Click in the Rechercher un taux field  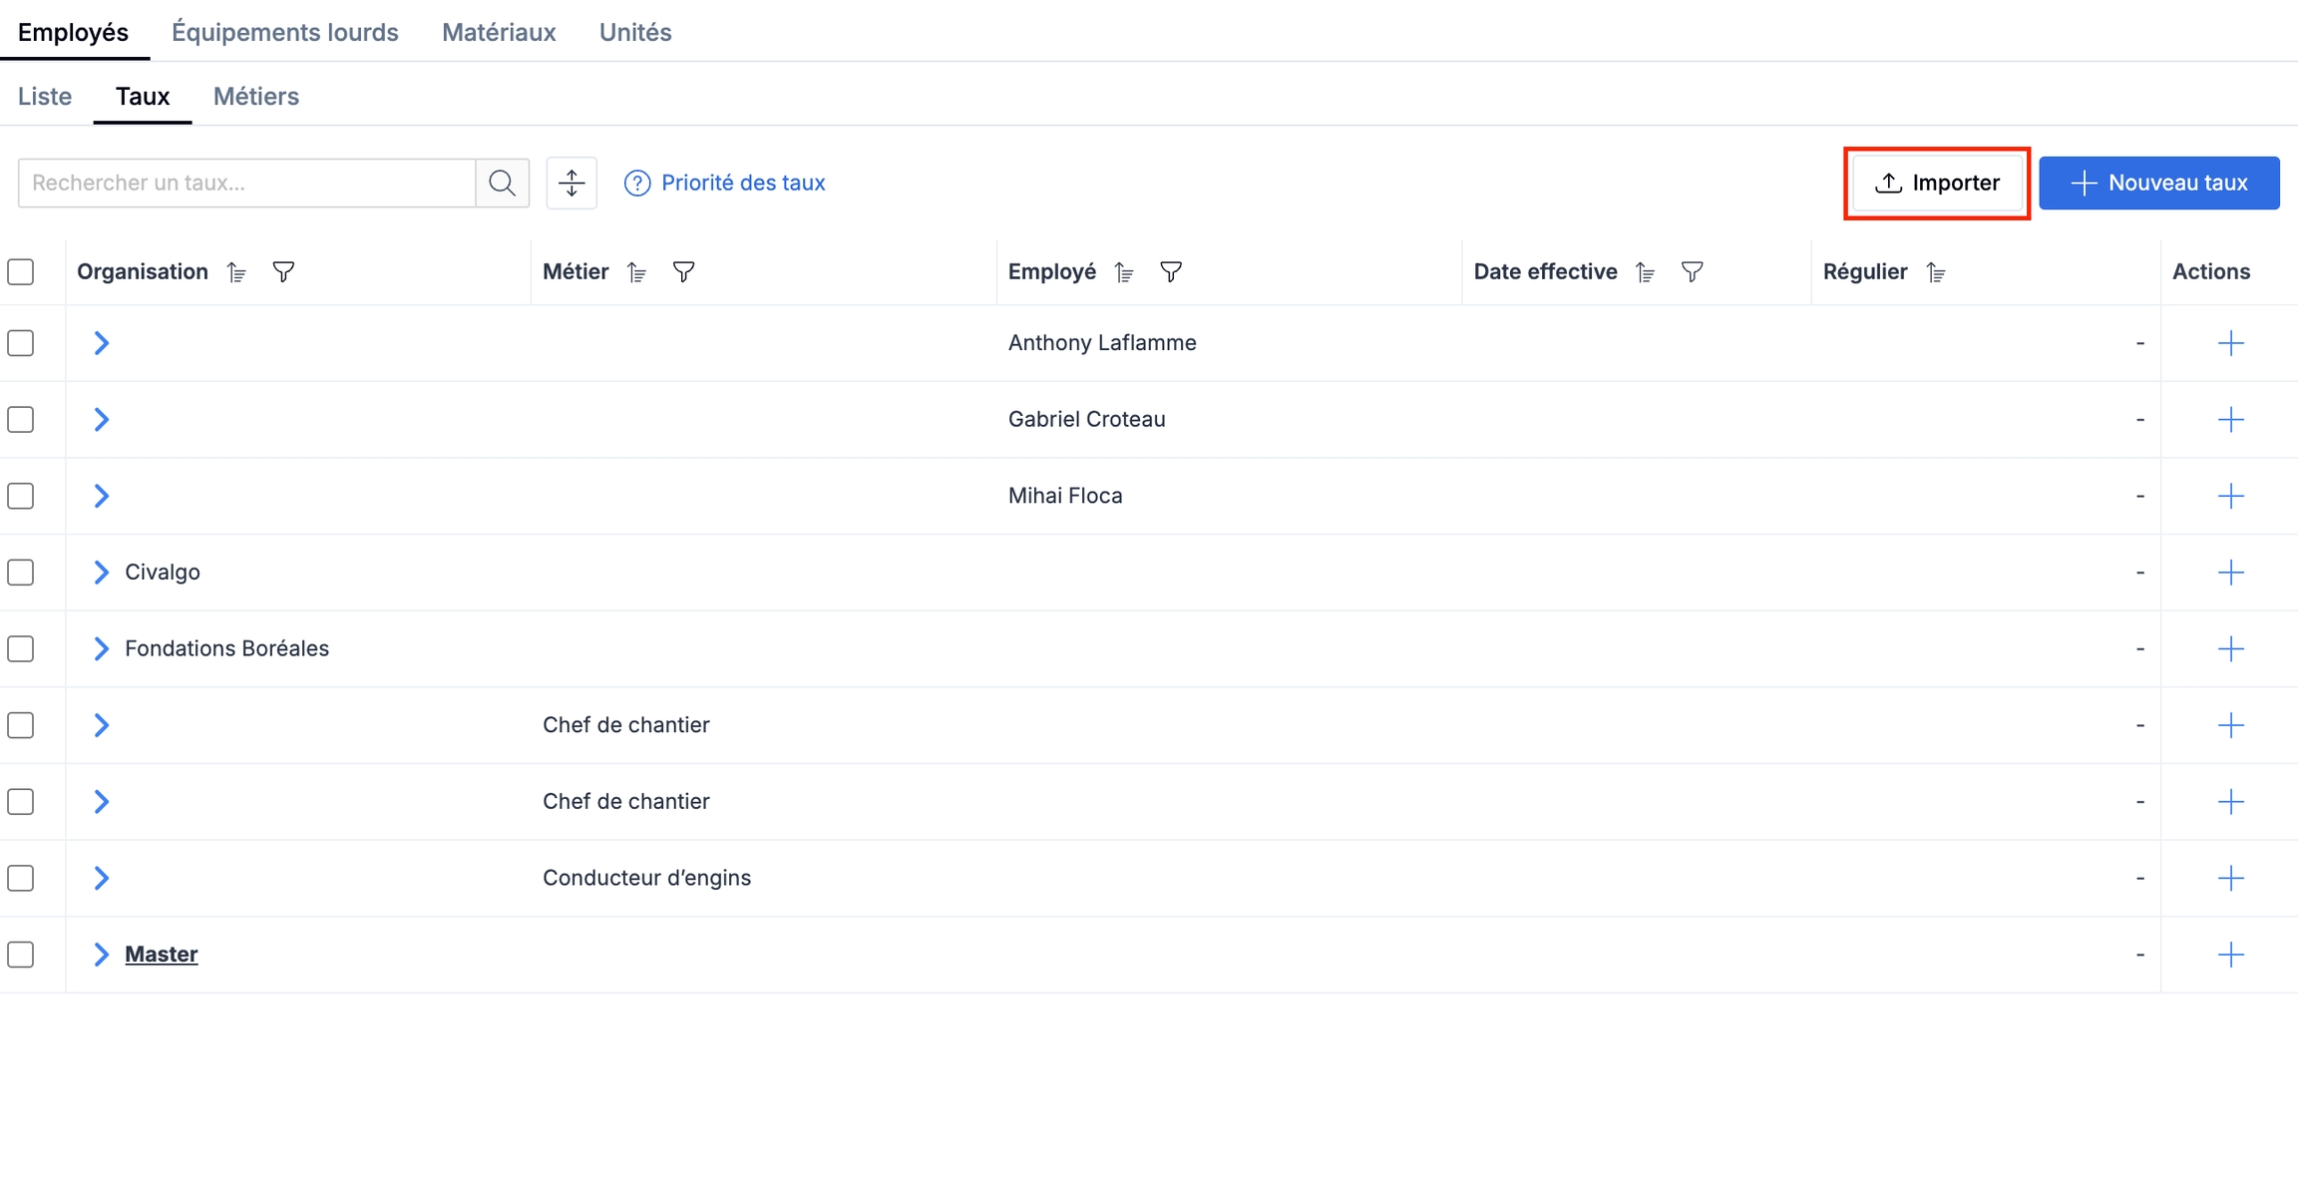[246, 183]
